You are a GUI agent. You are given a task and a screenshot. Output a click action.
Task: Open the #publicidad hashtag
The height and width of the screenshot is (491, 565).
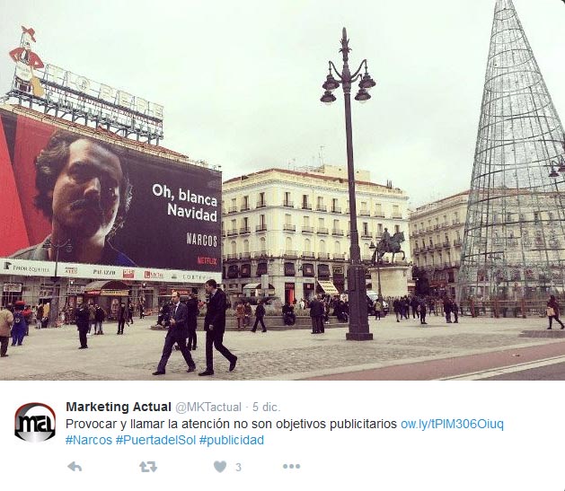click(x=232, y=440)
